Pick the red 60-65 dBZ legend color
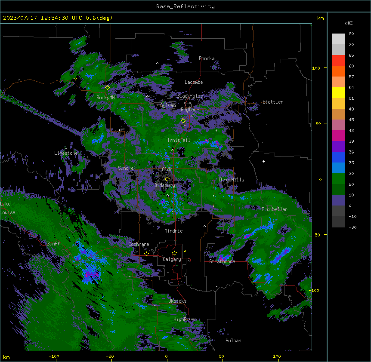371x362 pixels. point(338,60)
